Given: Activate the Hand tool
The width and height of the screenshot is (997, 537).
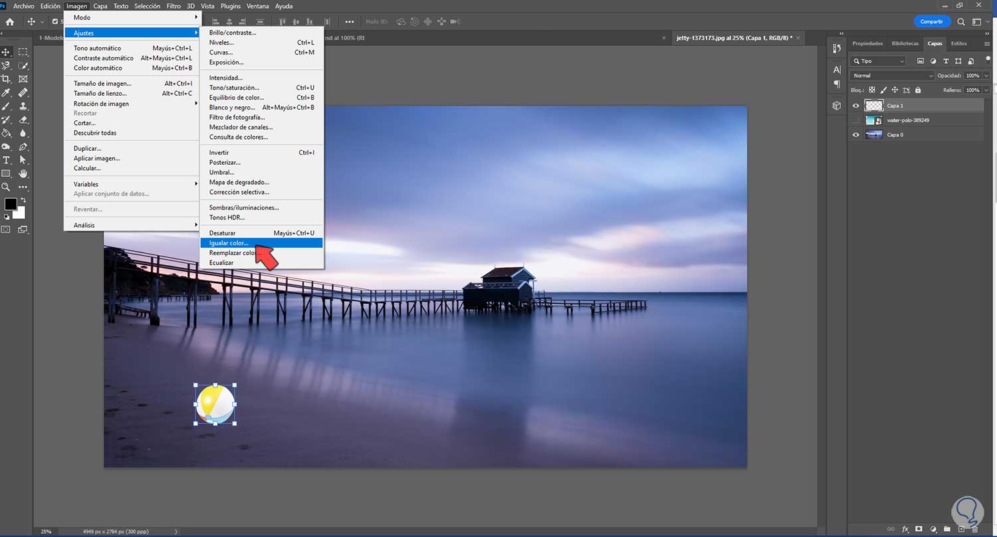Looking at the screenshot, I should pos(23,173).
